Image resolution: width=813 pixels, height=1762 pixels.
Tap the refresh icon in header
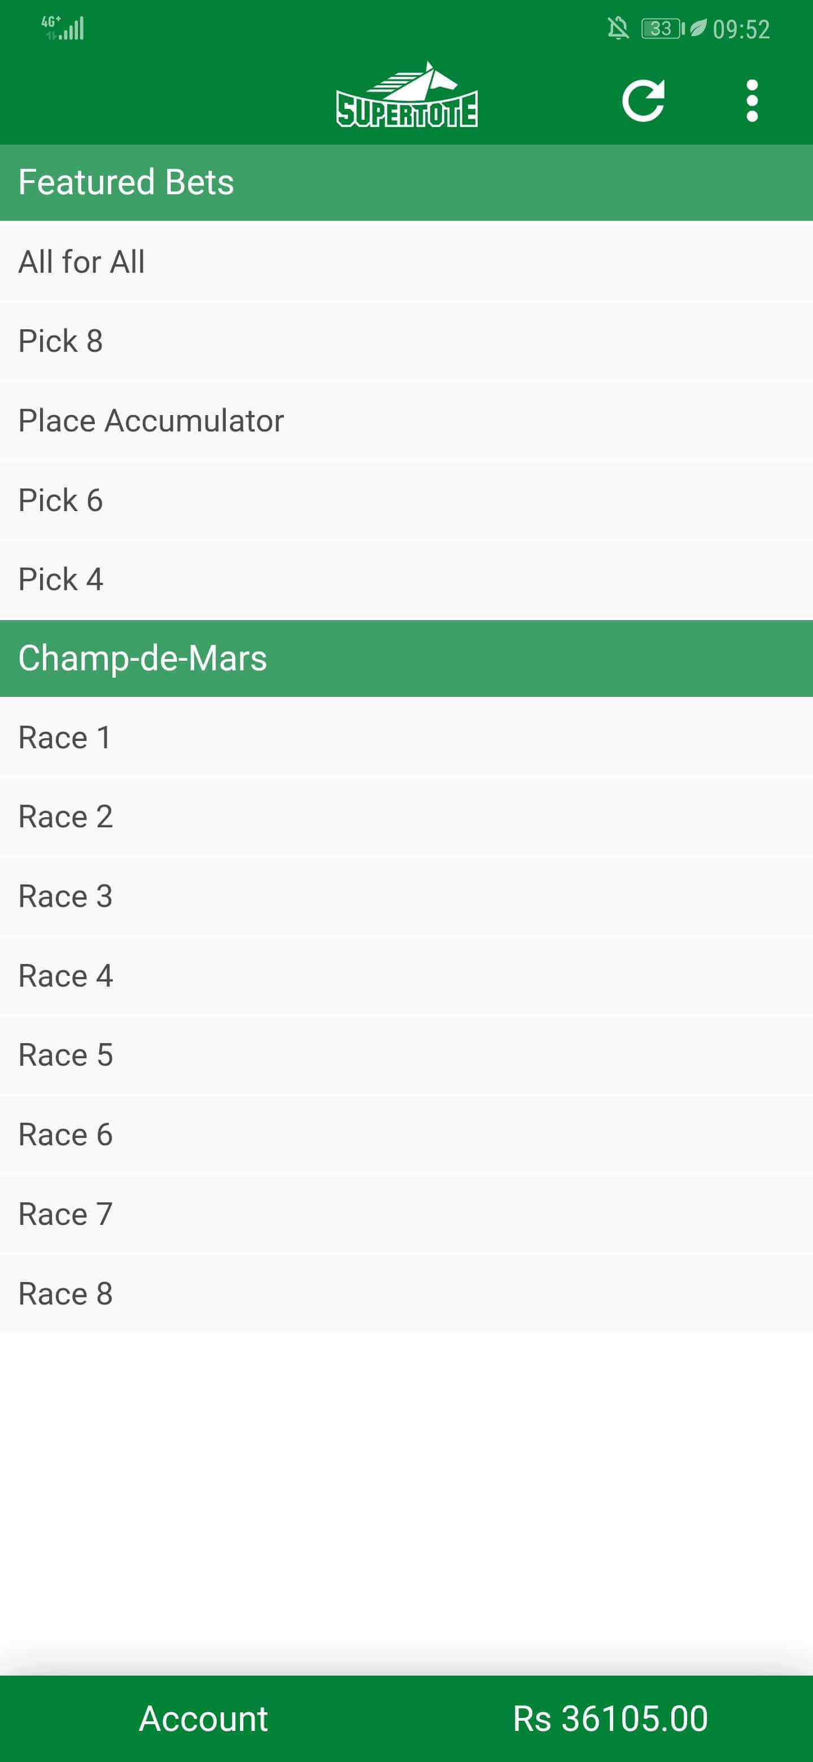(642, 101)
